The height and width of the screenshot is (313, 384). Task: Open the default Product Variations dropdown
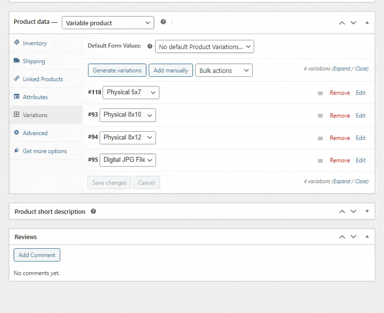coord(205,47)
